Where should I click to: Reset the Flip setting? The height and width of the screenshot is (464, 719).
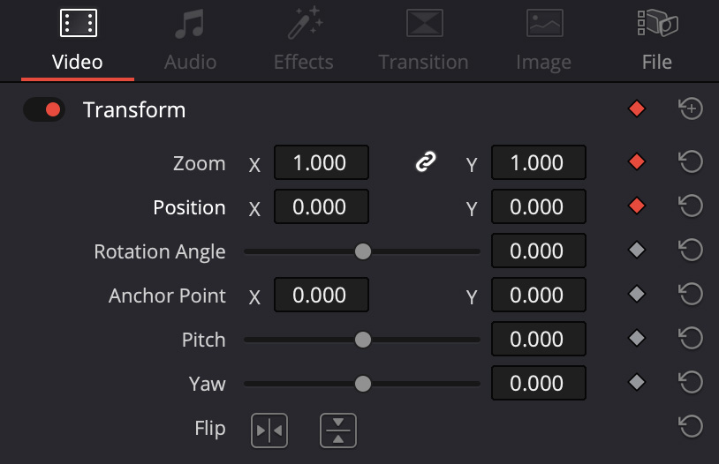(691, 427)
